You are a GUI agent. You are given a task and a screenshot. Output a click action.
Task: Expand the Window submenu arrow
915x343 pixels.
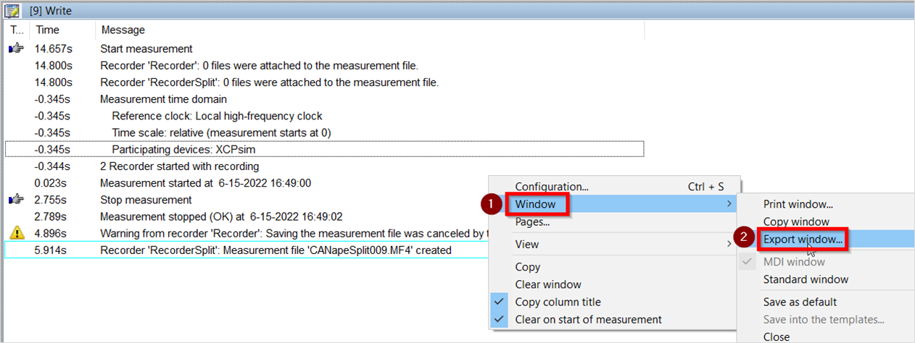729,204
